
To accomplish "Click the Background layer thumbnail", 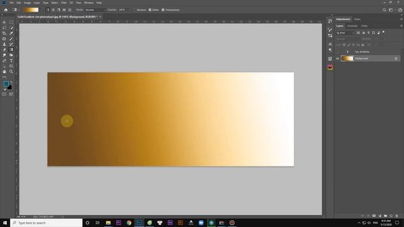I will 347,59.
